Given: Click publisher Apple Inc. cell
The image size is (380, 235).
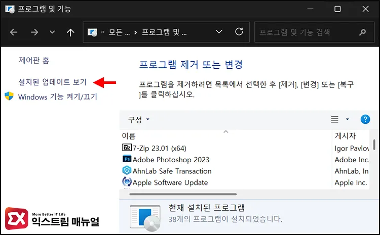Looking at the screenshot, I should click(351, 182).
